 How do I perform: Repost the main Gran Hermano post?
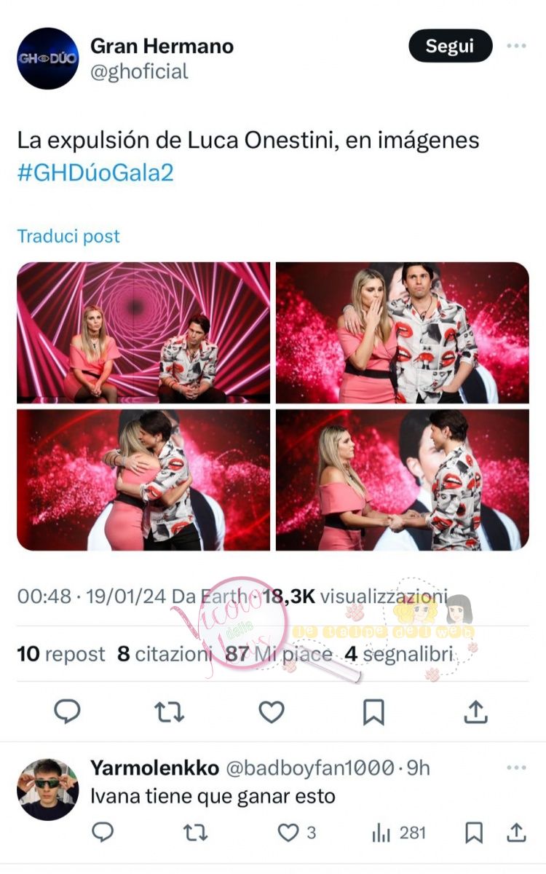[x=169, y=712]
